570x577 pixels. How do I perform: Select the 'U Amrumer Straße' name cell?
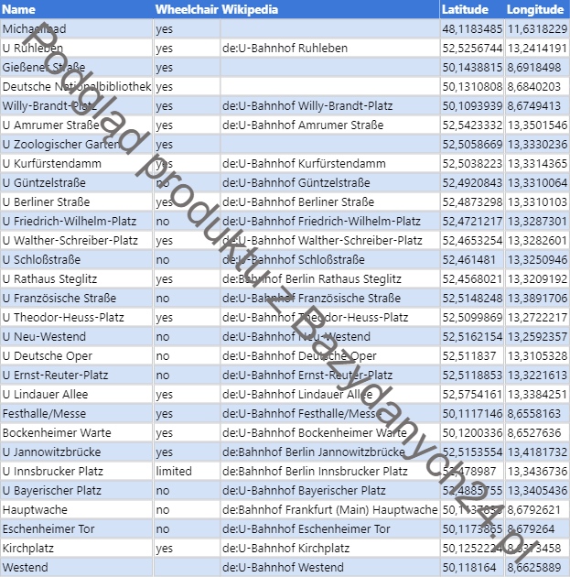pyautogui.click(x=77, y=125)
